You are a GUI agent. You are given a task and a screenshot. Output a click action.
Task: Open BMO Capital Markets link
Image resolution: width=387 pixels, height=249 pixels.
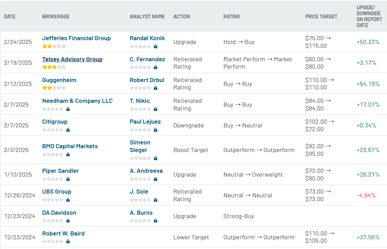click(x=70, y=146)
